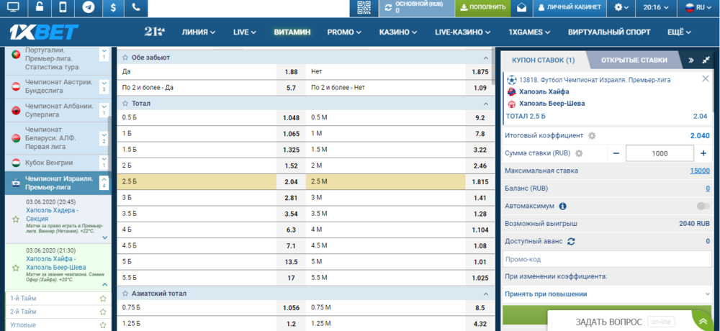Favorite the 2-й Тайм row star
The height and width of the screenshot is (331, 720).
(103, 312)
